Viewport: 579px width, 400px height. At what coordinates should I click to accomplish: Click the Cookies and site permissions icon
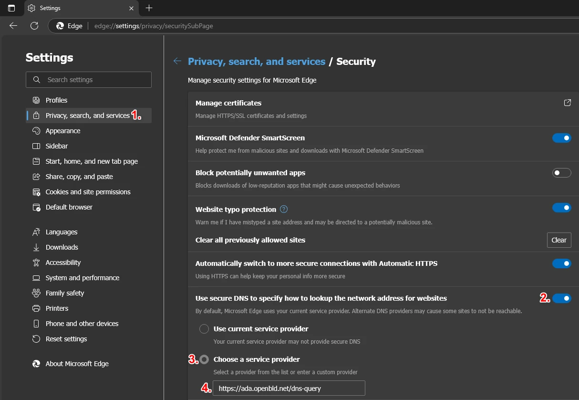[36, 192]
